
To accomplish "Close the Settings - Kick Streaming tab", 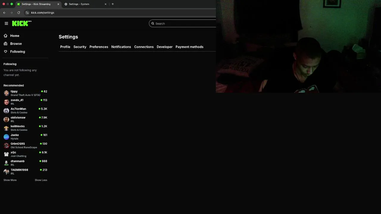I will (x=58, y=4).
